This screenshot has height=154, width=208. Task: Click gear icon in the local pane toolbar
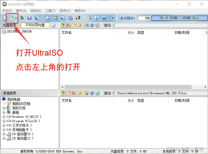pyautogui.click(x=92, y=93)
